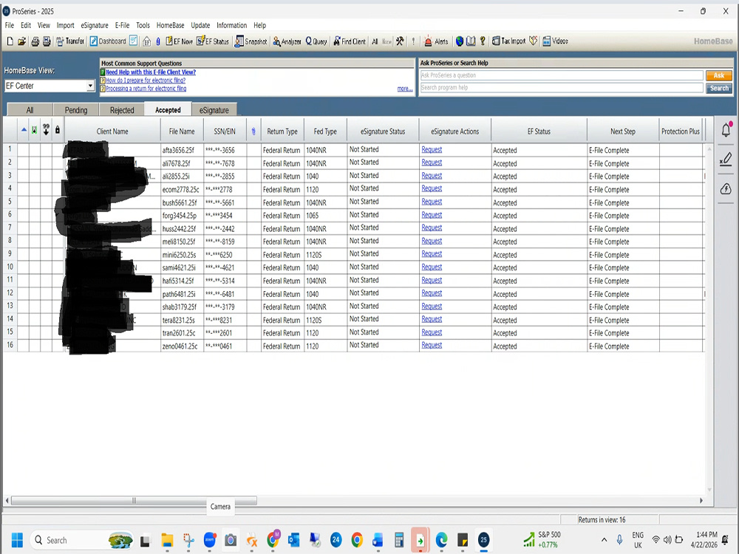Select file name tera8231.25s

coord(179,321)
